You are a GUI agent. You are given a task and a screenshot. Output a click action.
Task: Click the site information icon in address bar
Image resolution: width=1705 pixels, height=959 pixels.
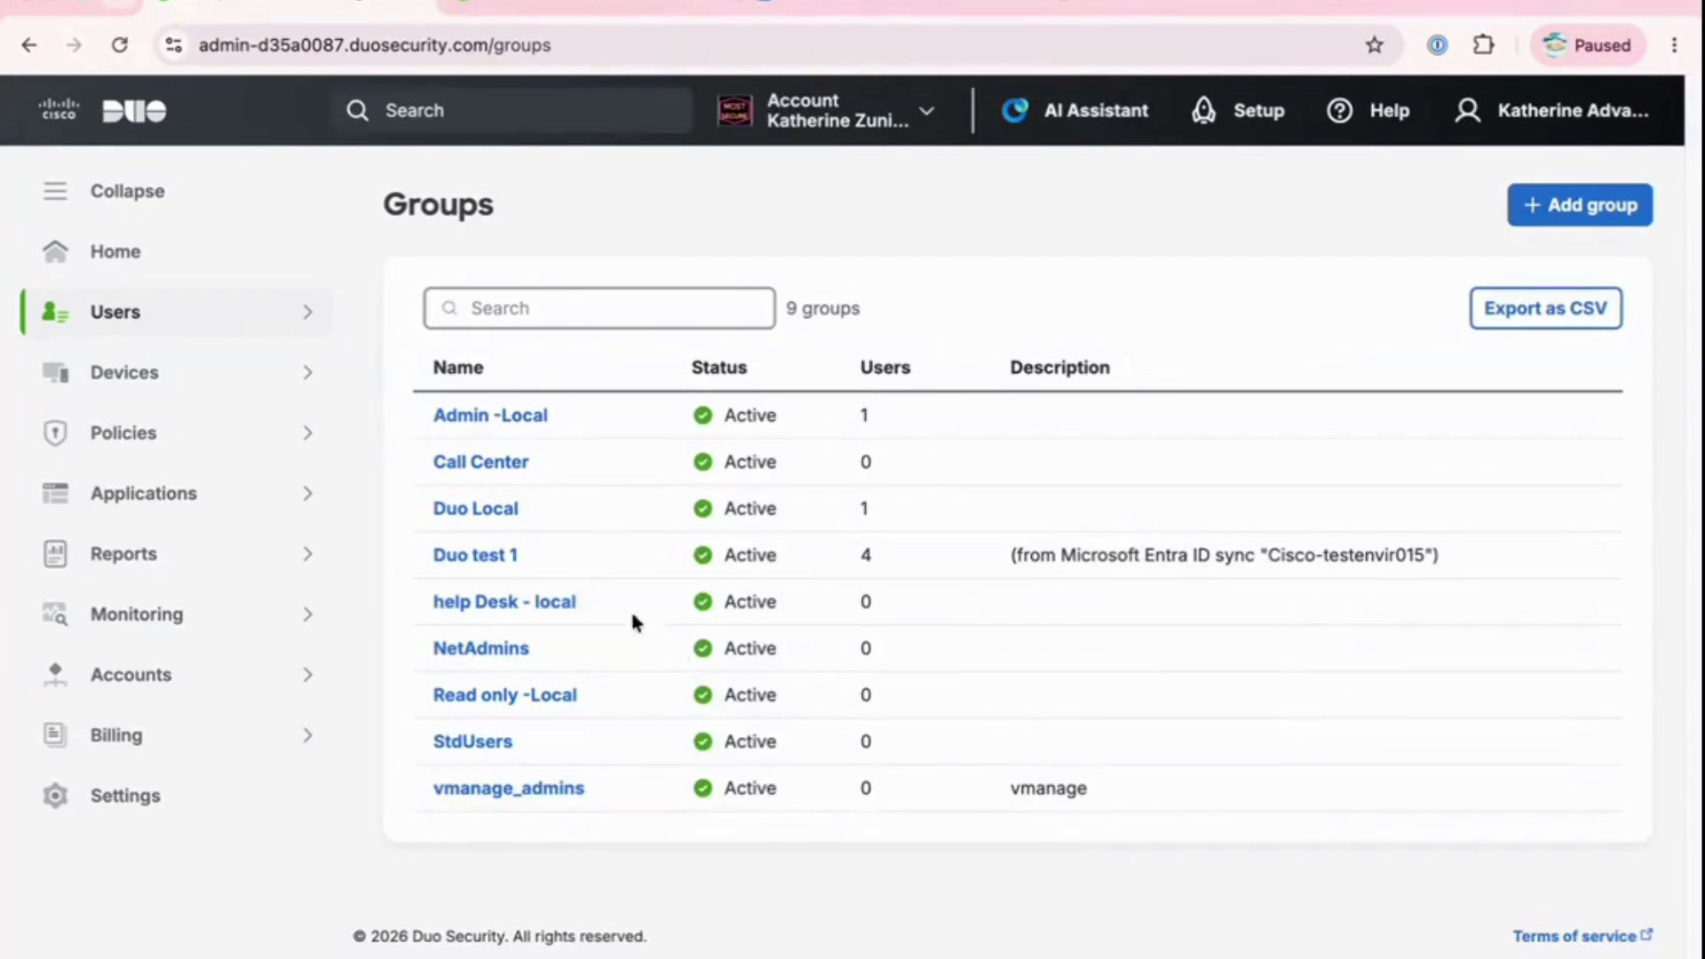coord(174,45)
